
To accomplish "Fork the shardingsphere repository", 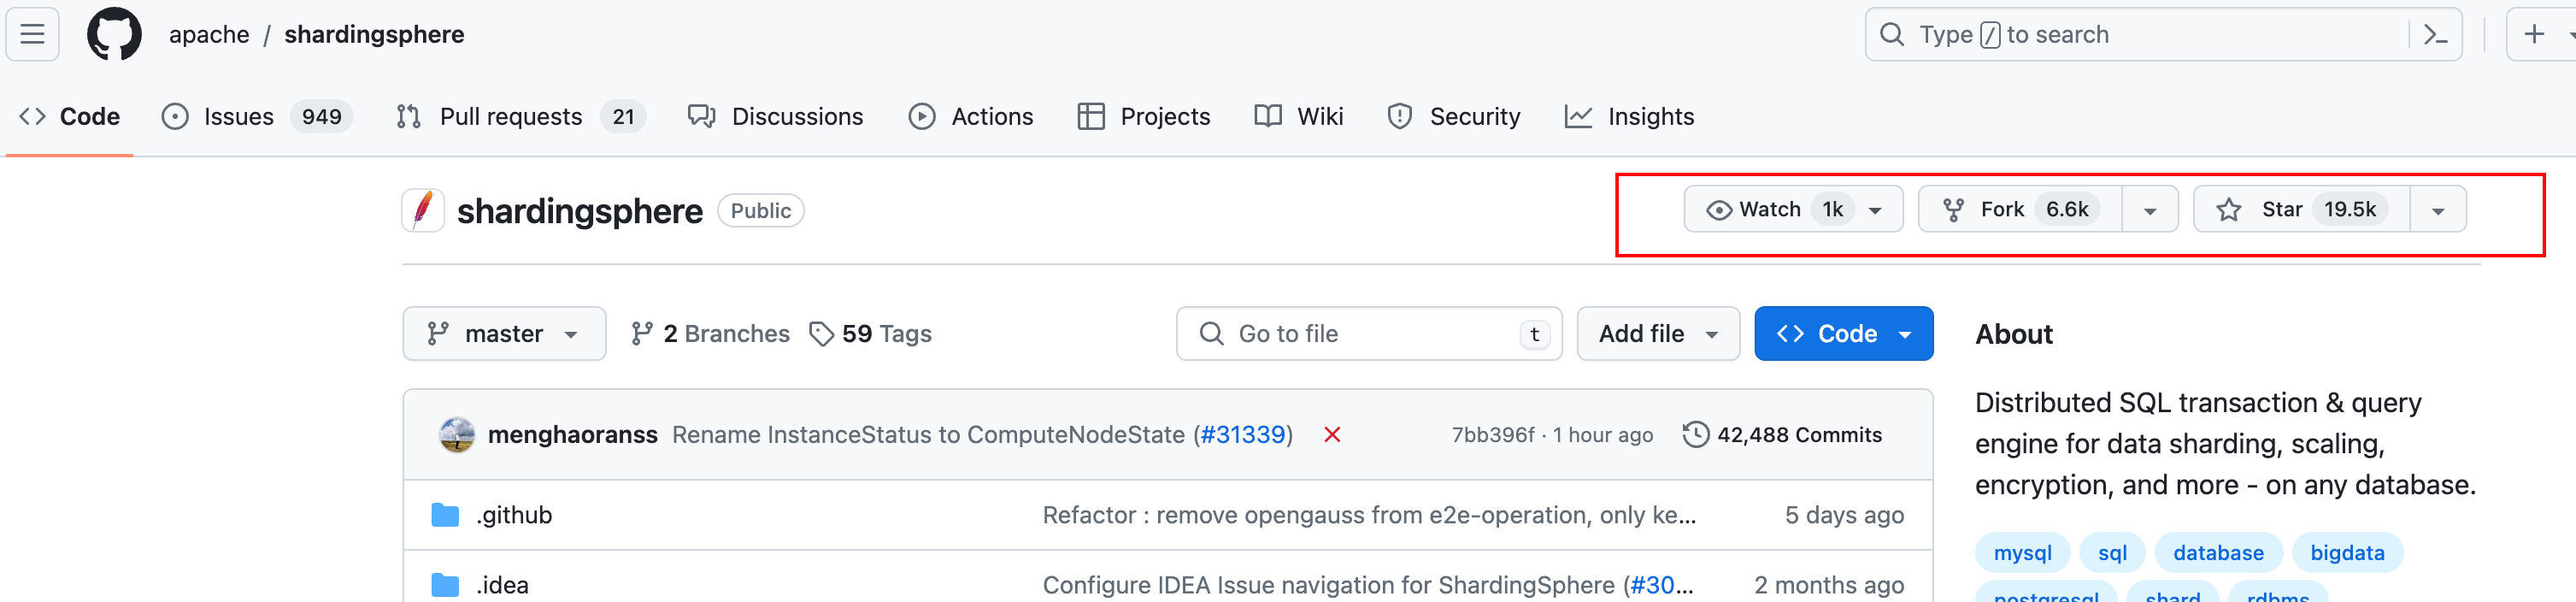I will point(2020,210).
